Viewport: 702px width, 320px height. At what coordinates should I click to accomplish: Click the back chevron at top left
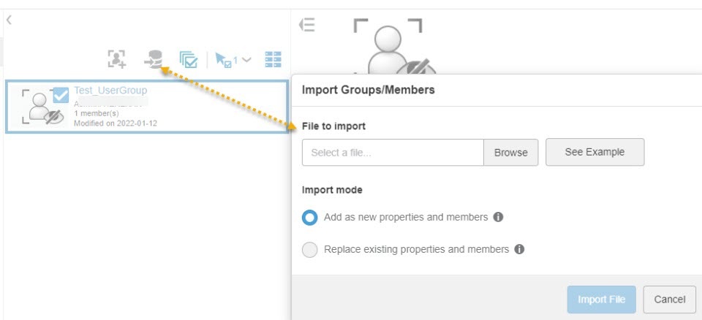[9, 20]
